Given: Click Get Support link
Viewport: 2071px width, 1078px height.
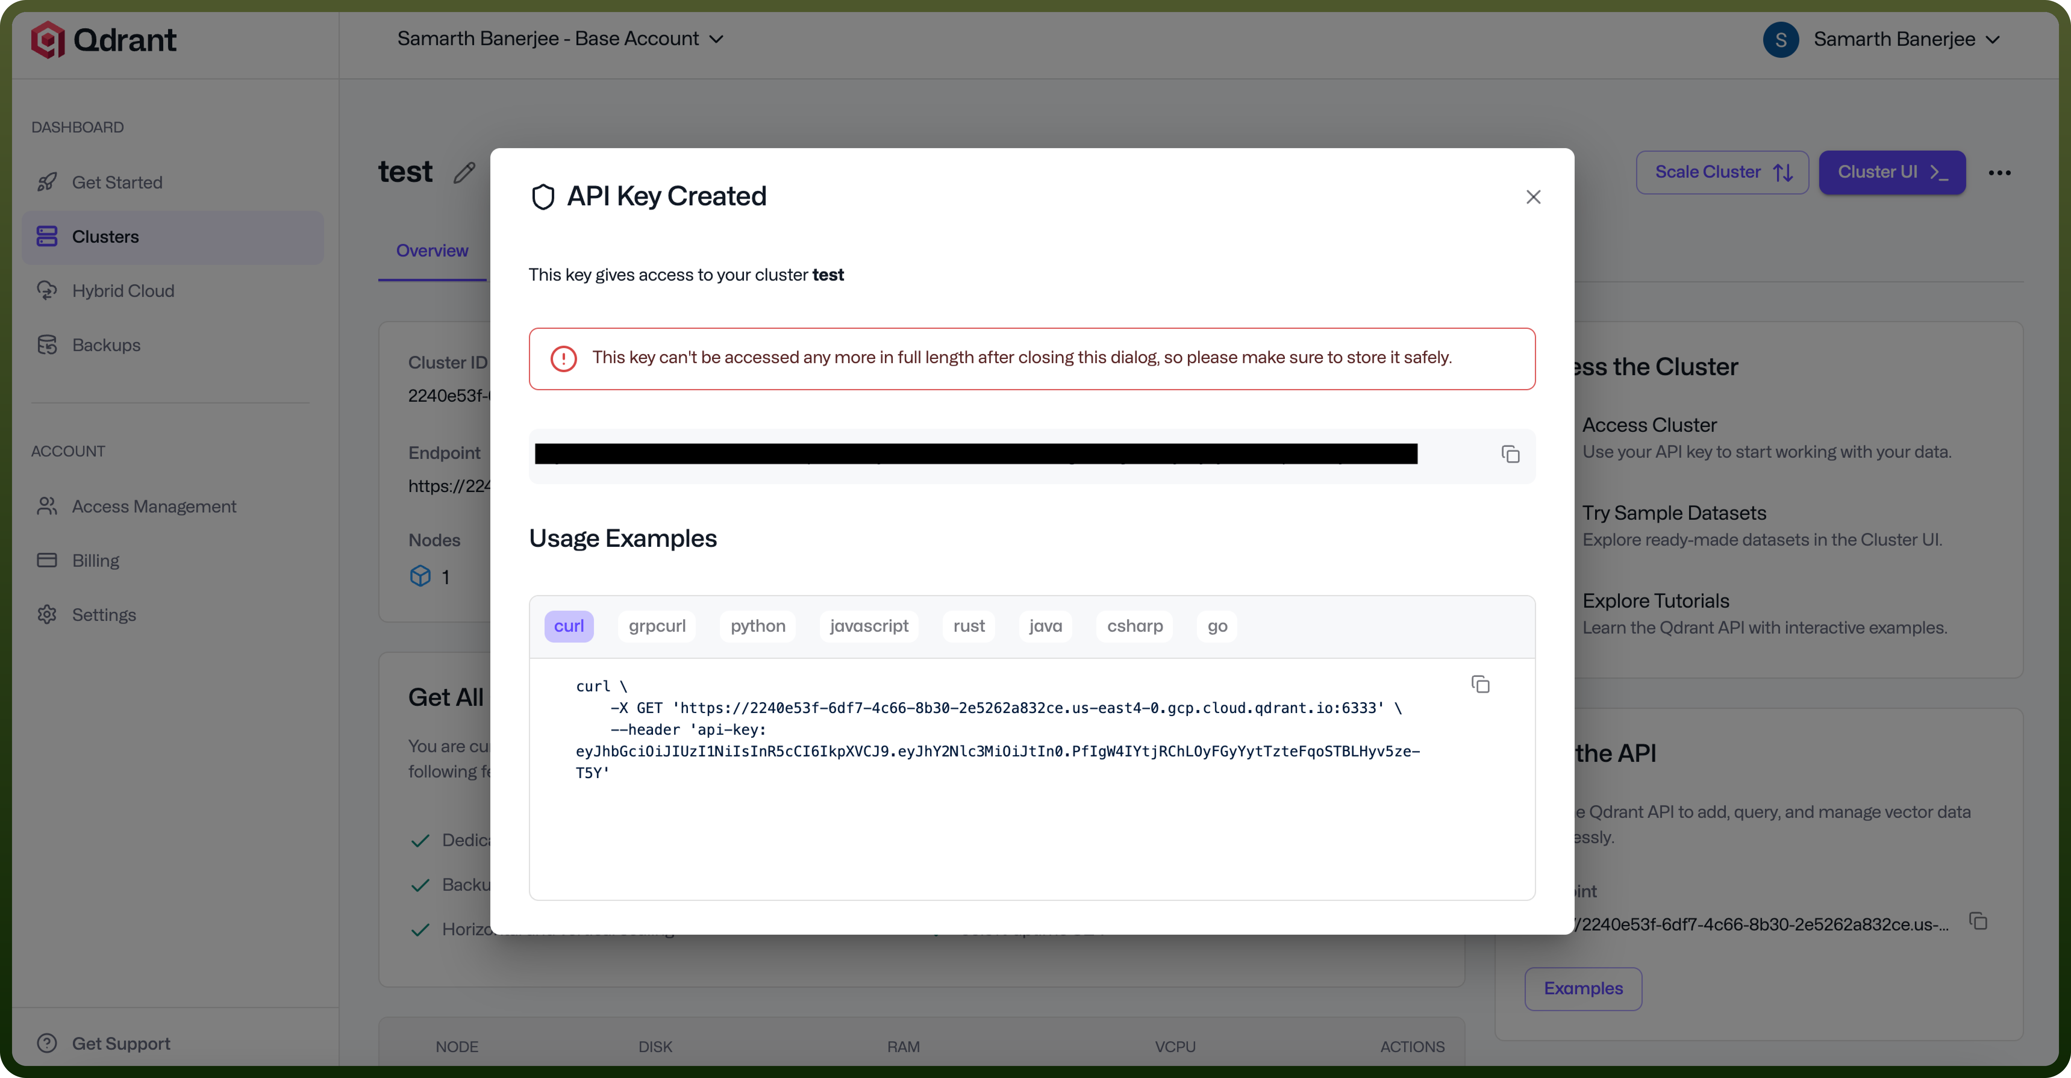Looking at the screenshot, I should [x=104, y=1043].
